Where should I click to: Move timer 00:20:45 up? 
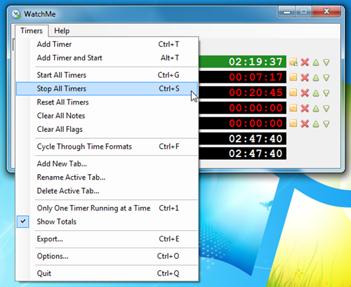click(x=316, y=93)
